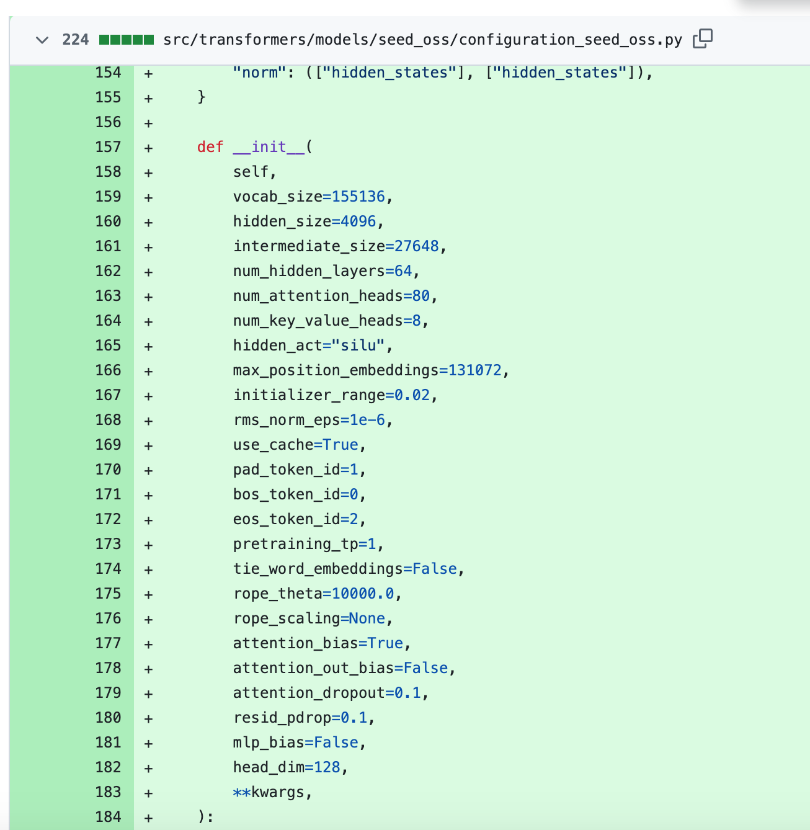Open the configuration_seed_oss.py file link
The image size is (810, 830).
point(422,40)
